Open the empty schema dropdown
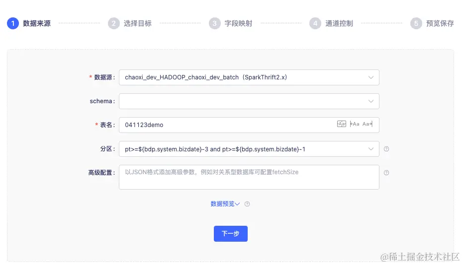The width and height of the screenshot is (463, 265). click(249, 101)
